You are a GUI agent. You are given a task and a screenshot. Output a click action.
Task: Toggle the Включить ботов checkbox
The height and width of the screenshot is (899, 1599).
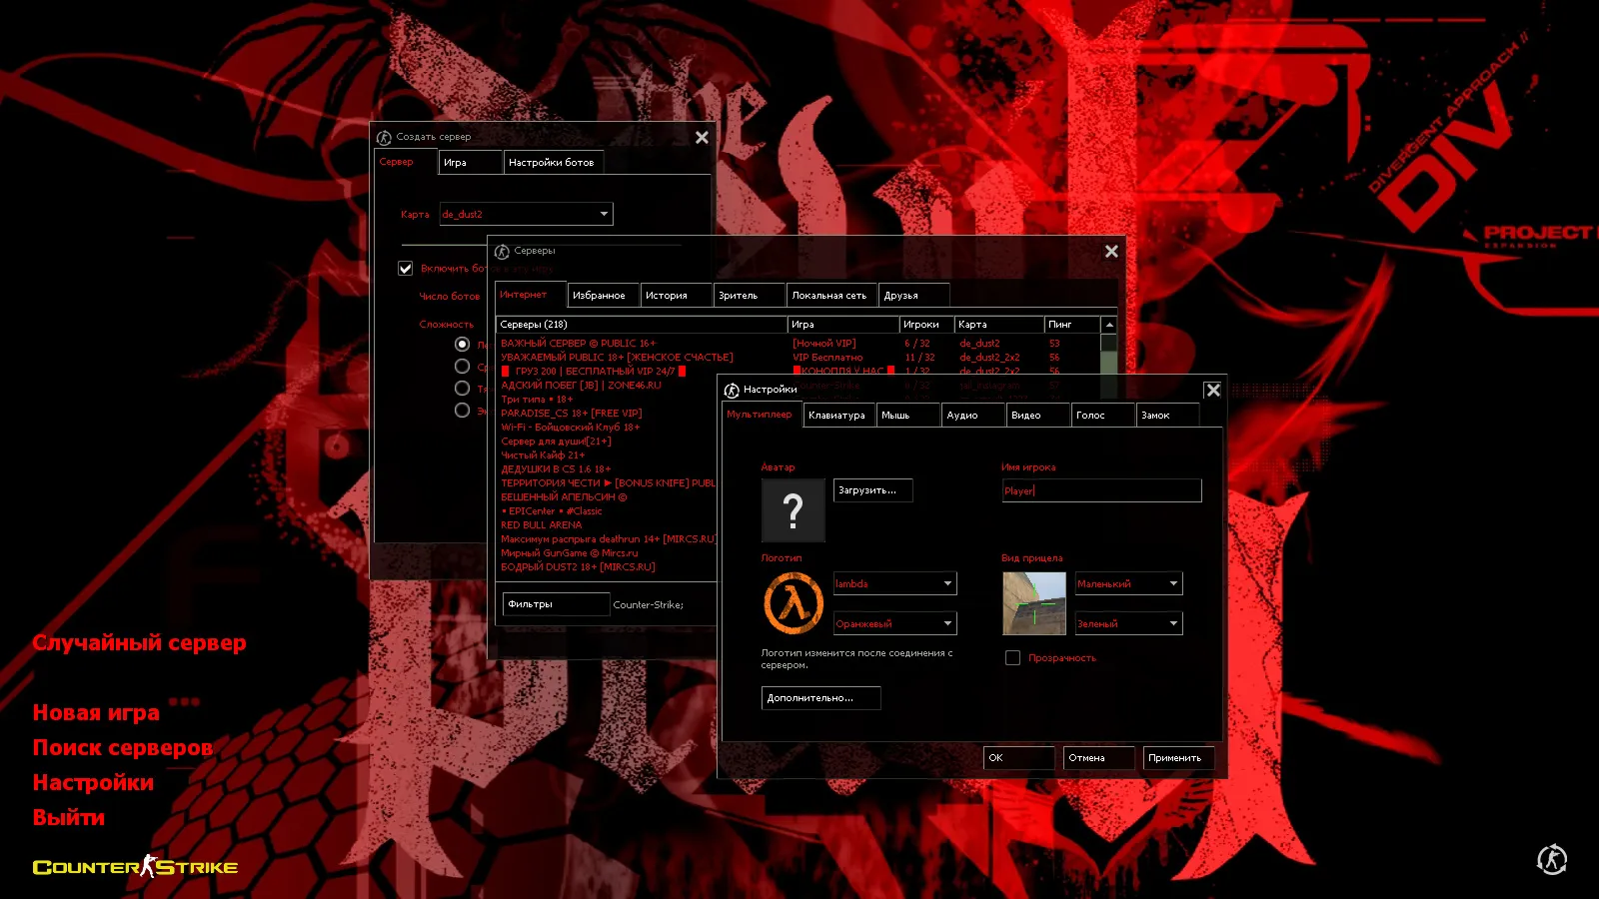[x=406, y=269]
